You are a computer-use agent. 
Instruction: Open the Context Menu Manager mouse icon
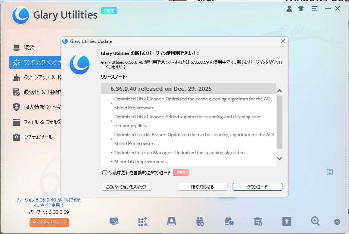point(200,222)
